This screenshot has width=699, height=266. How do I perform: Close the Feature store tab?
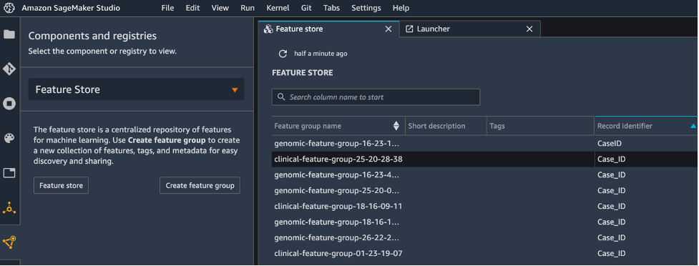click(388, 29)
